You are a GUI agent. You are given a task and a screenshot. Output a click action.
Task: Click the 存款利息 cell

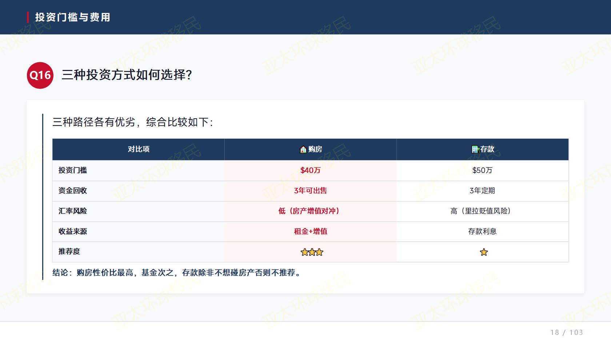[482, 232]
